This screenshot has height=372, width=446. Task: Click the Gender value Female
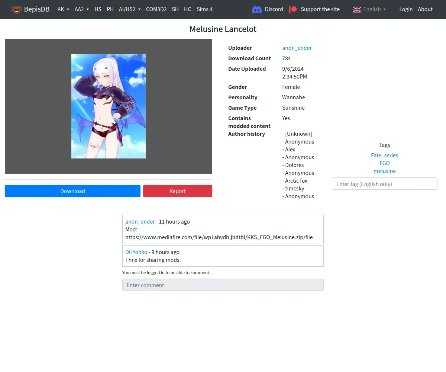(291, 87)
